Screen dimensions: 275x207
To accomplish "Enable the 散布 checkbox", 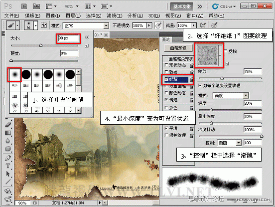I will click(x=166, y=72).
